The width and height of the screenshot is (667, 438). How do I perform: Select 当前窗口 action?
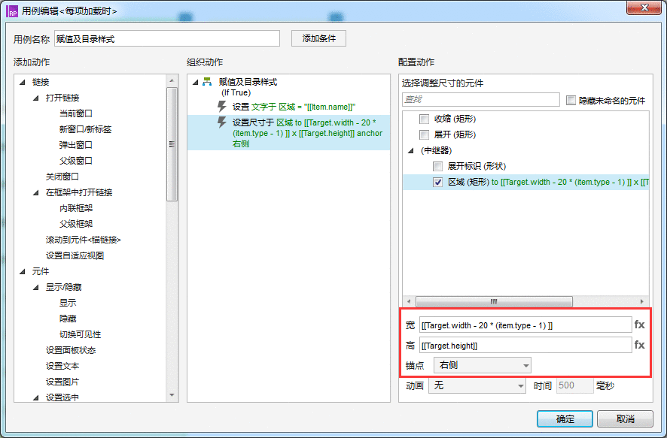76,113
